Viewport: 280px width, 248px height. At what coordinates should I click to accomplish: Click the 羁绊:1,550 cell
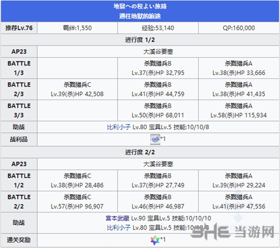point(77,28)
